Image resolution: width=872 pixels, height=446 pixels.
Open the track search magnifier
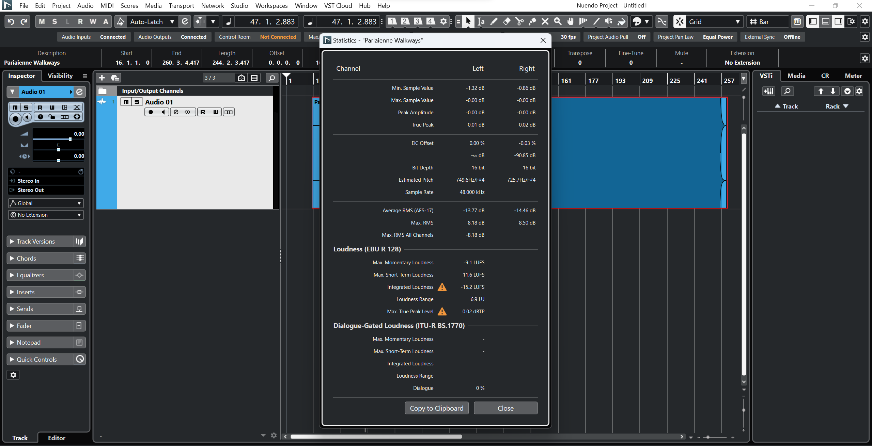pyautogui.click(x=271, y=78)
